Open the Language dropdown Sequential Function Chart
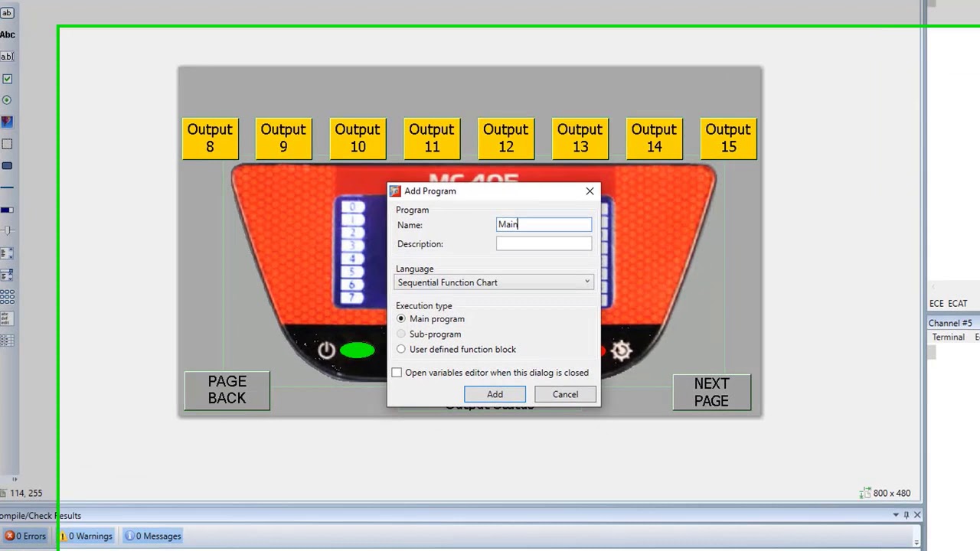 click(494, 282)
